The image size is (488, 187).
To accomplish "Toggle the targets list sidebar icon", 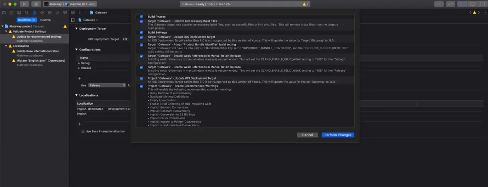I will point(73,20).
